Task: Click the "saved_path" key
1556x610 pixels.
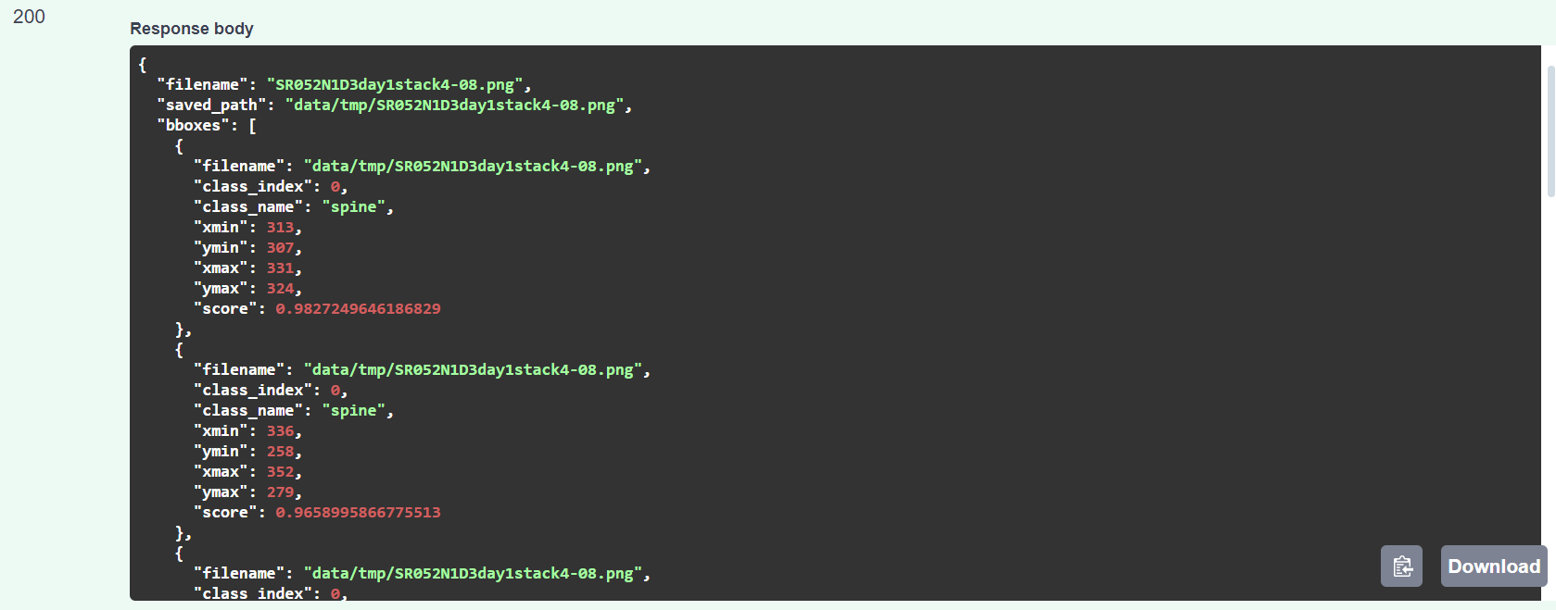Action: [211, 106]
